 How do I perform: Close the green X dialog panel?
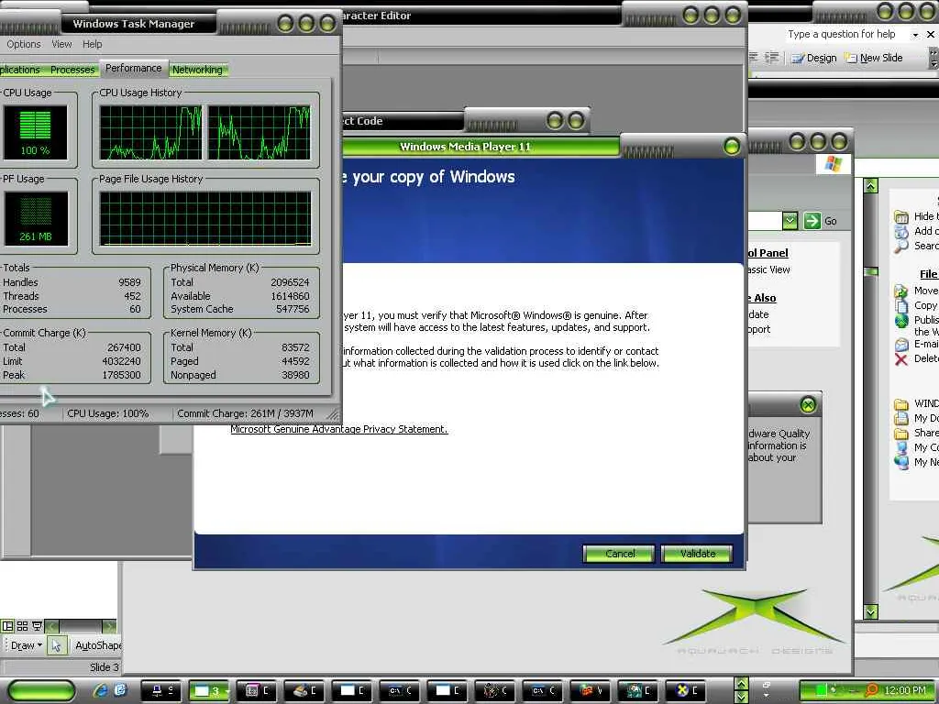[x=808, y=405]
